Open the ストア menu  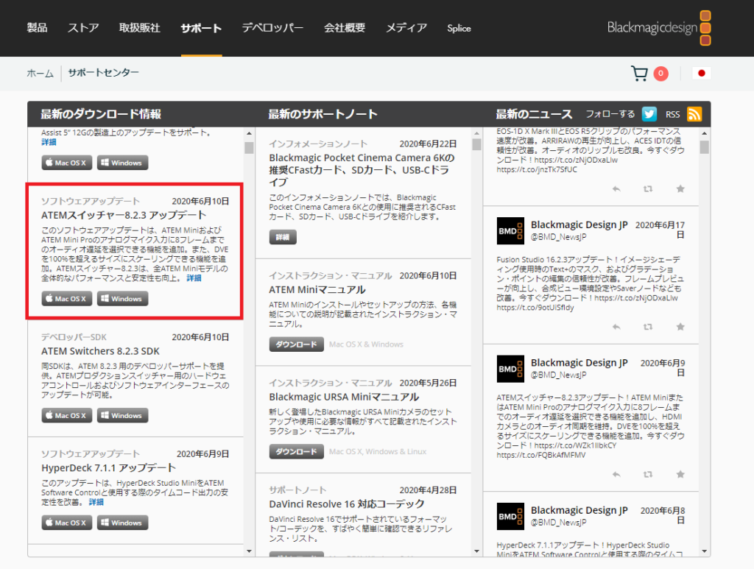click(83, 28)
